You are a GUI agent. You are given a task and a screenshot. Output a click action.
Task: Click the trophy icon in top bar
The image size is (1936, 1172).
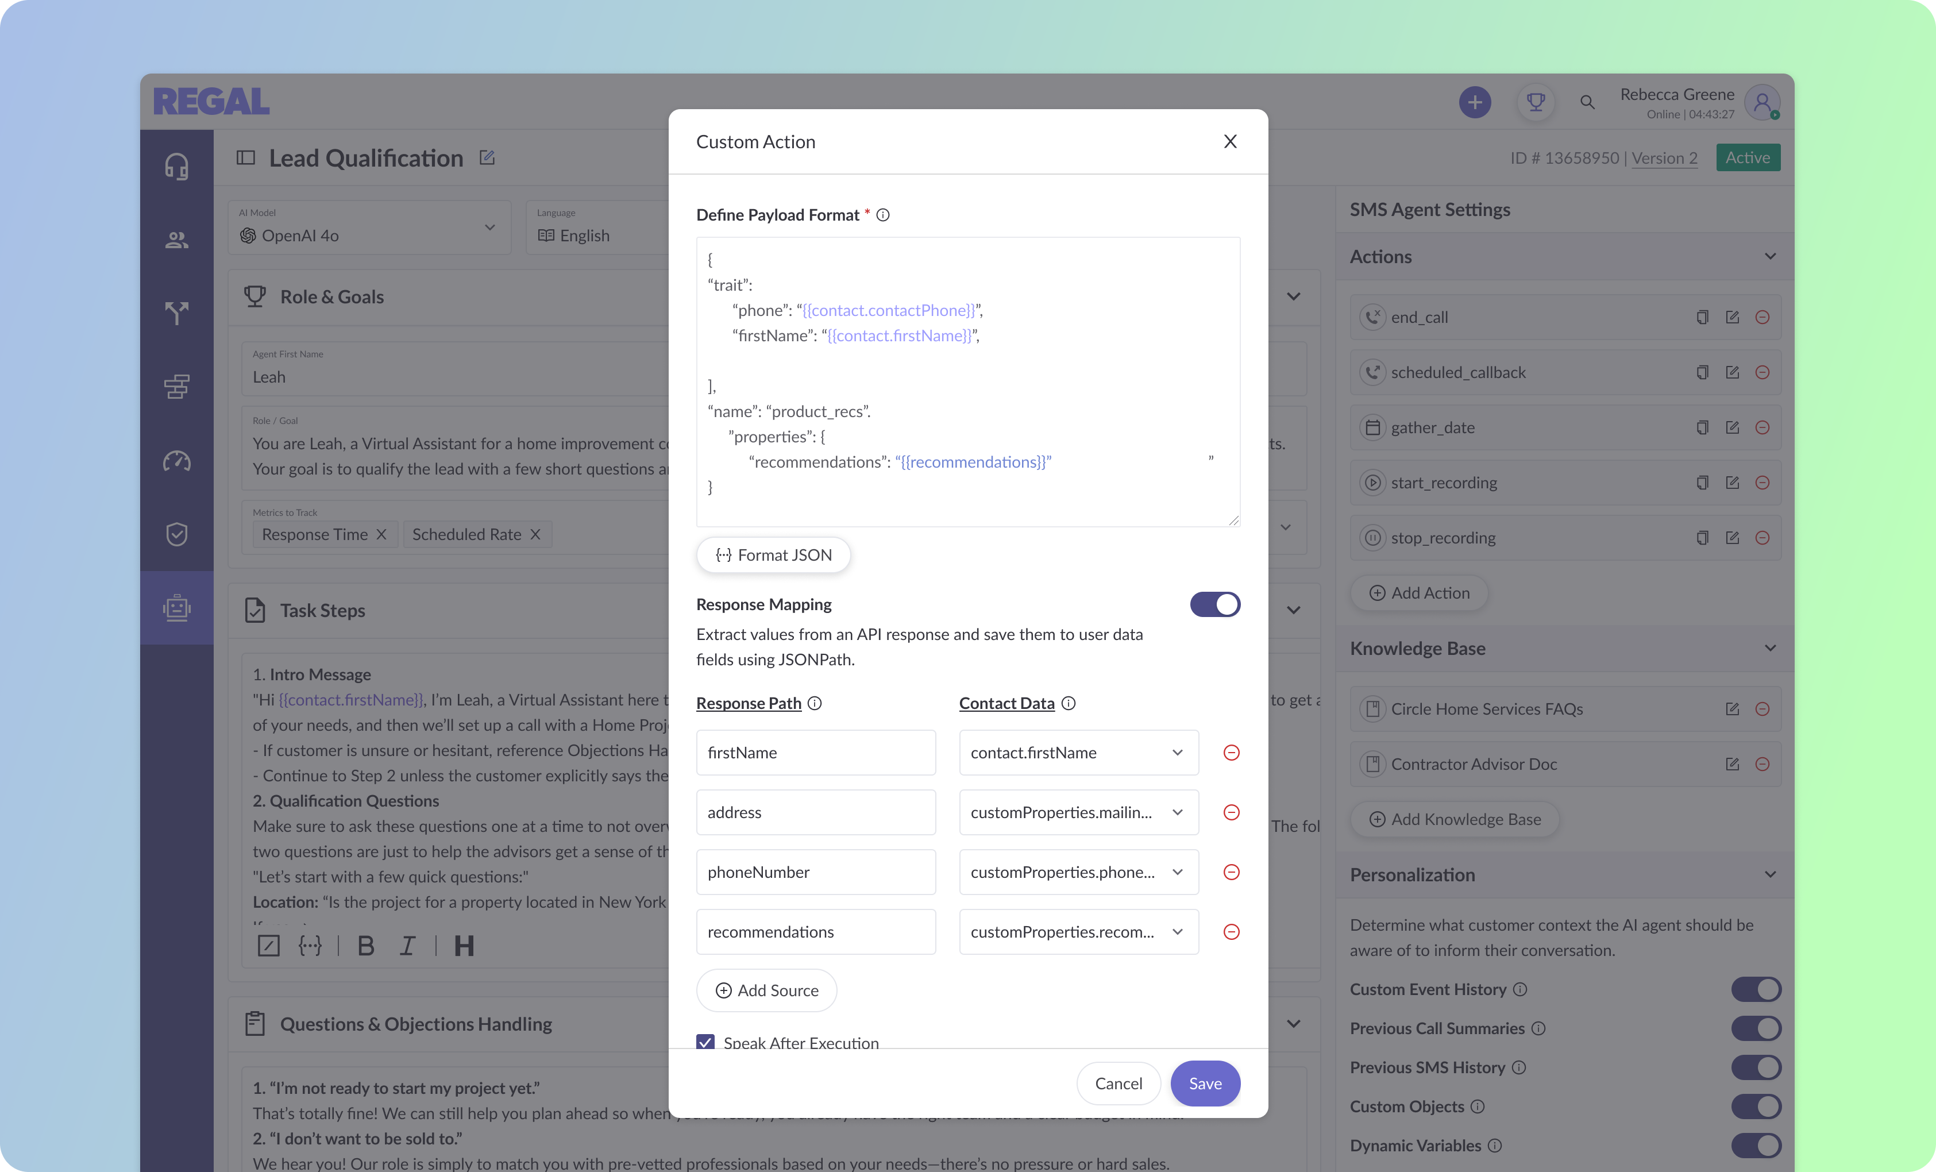pos(1535,102)
